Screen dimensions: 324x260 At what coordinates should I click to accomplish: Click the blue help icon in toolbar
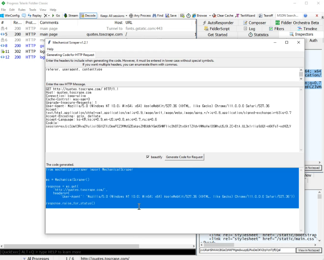(306, 16)
